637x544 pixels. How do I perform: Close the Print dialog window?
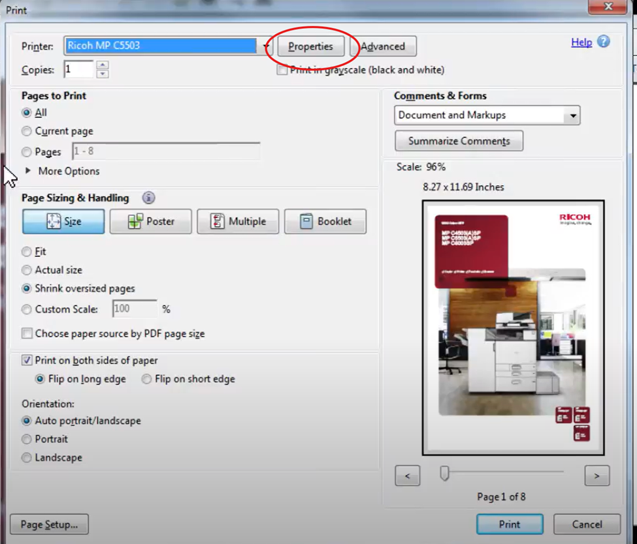tap(608, 6)
